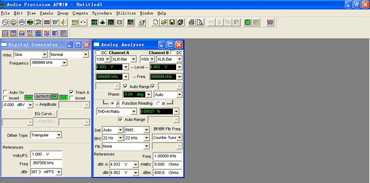The height and width of the screenshot is (183, 370).
Task: Select Function Reading channel B radio button
Action: coord(158,103)
